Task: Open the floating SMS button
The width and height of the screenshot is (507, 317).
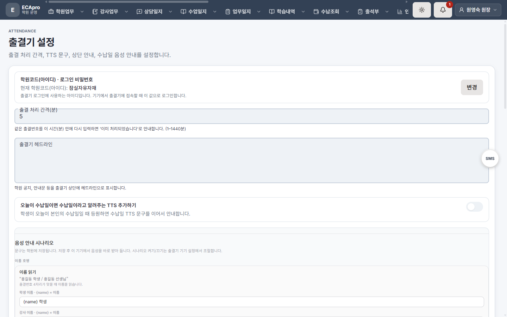Action: (490, 158)
